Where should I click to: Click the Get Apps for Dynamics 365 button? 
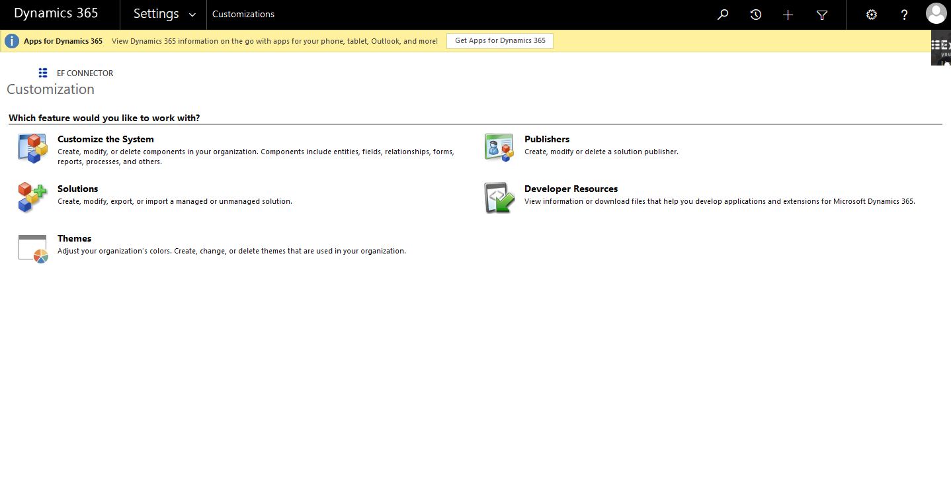(x=499, y=40)
